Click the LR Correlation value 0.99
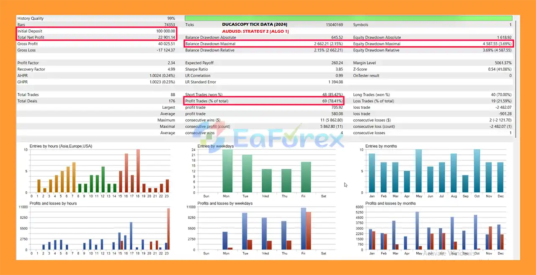536x275 pixels. click(339, 76)
